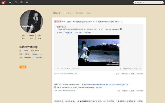Screen dimensions: 165x103
Task: Focus the search Weibo input field
Action: click(147, 2)
